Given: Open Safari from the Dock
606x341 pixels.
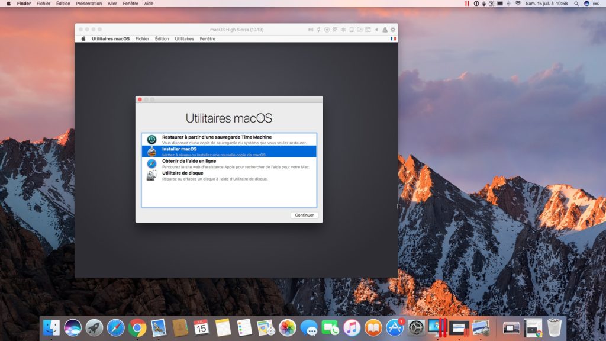Looking at the screenshot, I should tap(115, 328).
